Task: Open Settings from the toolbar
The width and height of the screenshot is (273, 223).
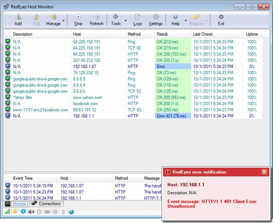Action: pos(155,20)
